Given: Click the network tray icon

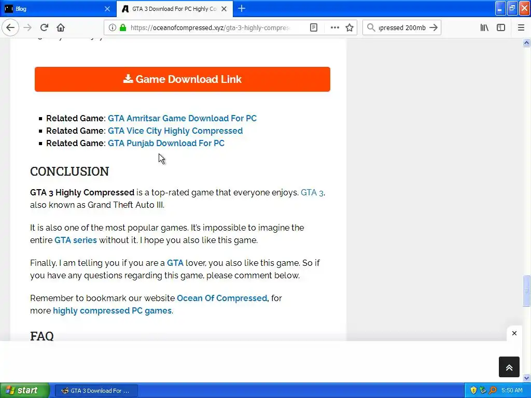Looking at the screenshot, I should pos(483,390).
